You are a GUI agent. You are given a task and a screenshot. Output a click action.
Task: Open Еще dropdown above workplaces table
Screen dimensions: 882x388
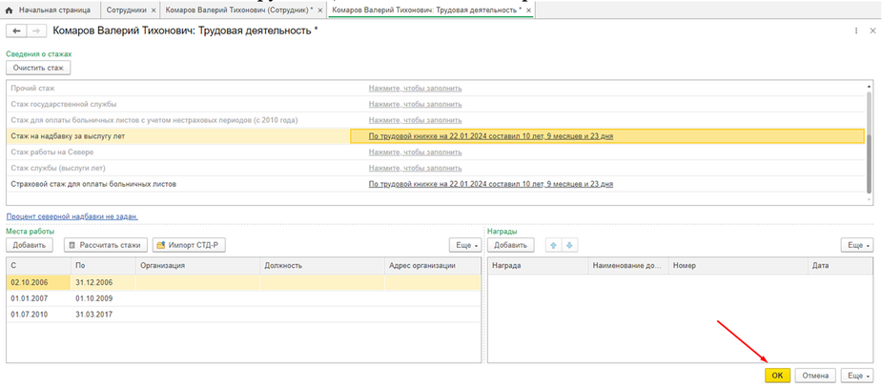(x=464, y=245)
